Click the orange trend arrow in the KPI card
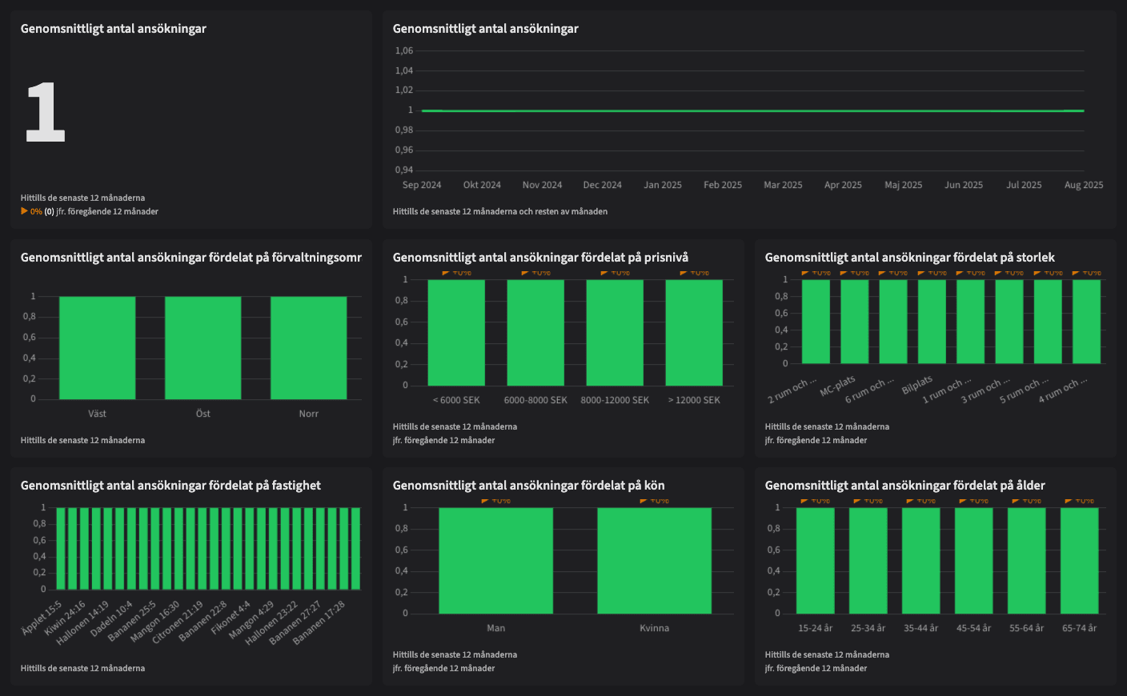The image size is (1127, 696). click(x=24, y=211)
